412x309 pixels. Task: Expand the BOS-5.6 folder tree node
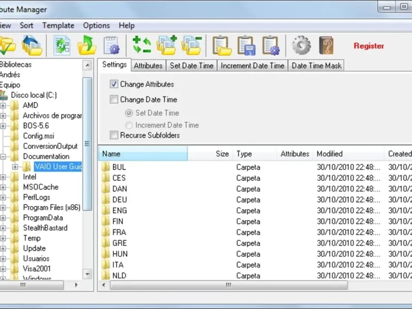click(x=3, y=126)
